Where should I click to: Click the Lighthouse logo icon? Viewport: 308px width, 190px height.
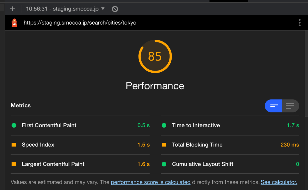click(x=14, y=23)
